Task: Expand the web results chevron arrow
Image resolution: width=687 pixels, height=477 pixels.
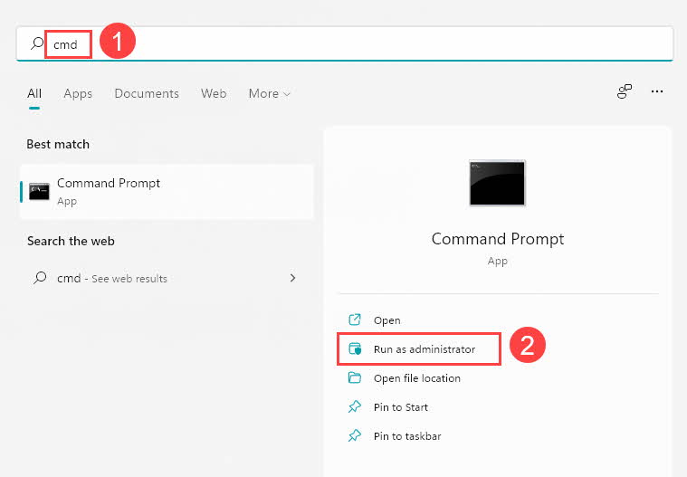Action: click(292, 278)
